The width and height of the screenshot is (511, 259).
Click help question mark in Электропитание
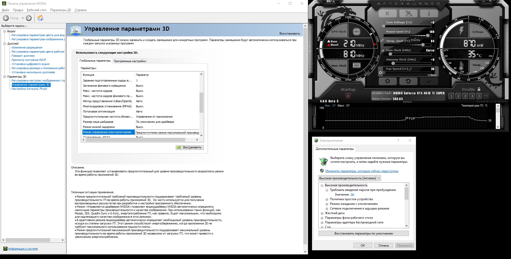coord(398,140)
